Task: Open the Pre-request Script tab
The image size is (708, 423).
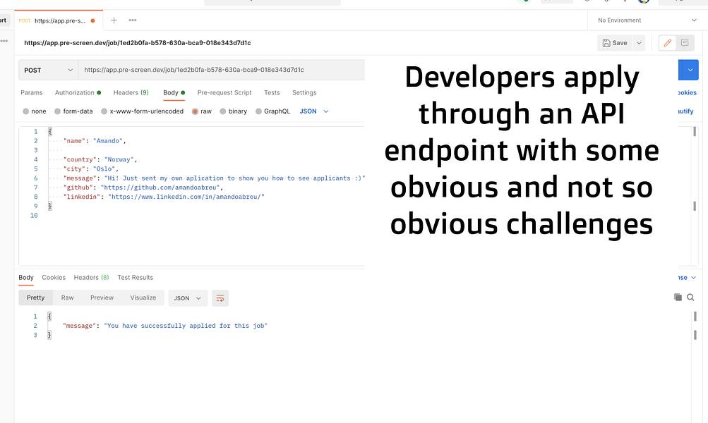Action: [224, 92]
